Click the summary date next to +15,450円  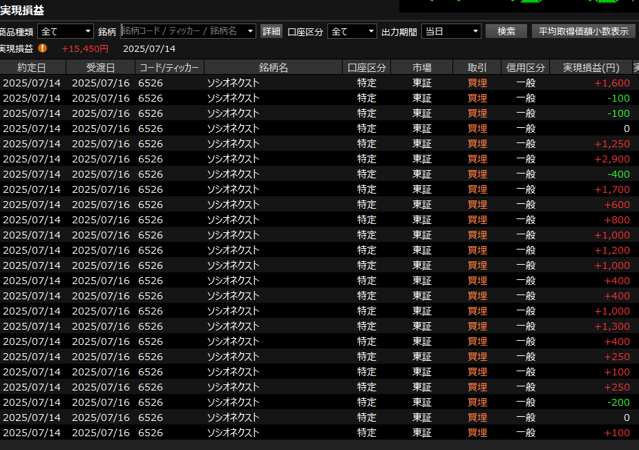(149, 49)
